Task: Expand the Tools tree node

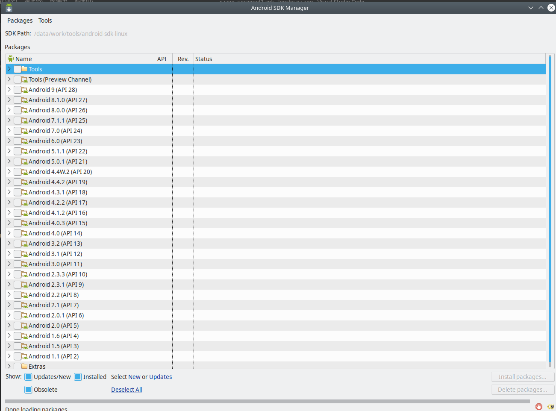Action: (x=9, y=69)
